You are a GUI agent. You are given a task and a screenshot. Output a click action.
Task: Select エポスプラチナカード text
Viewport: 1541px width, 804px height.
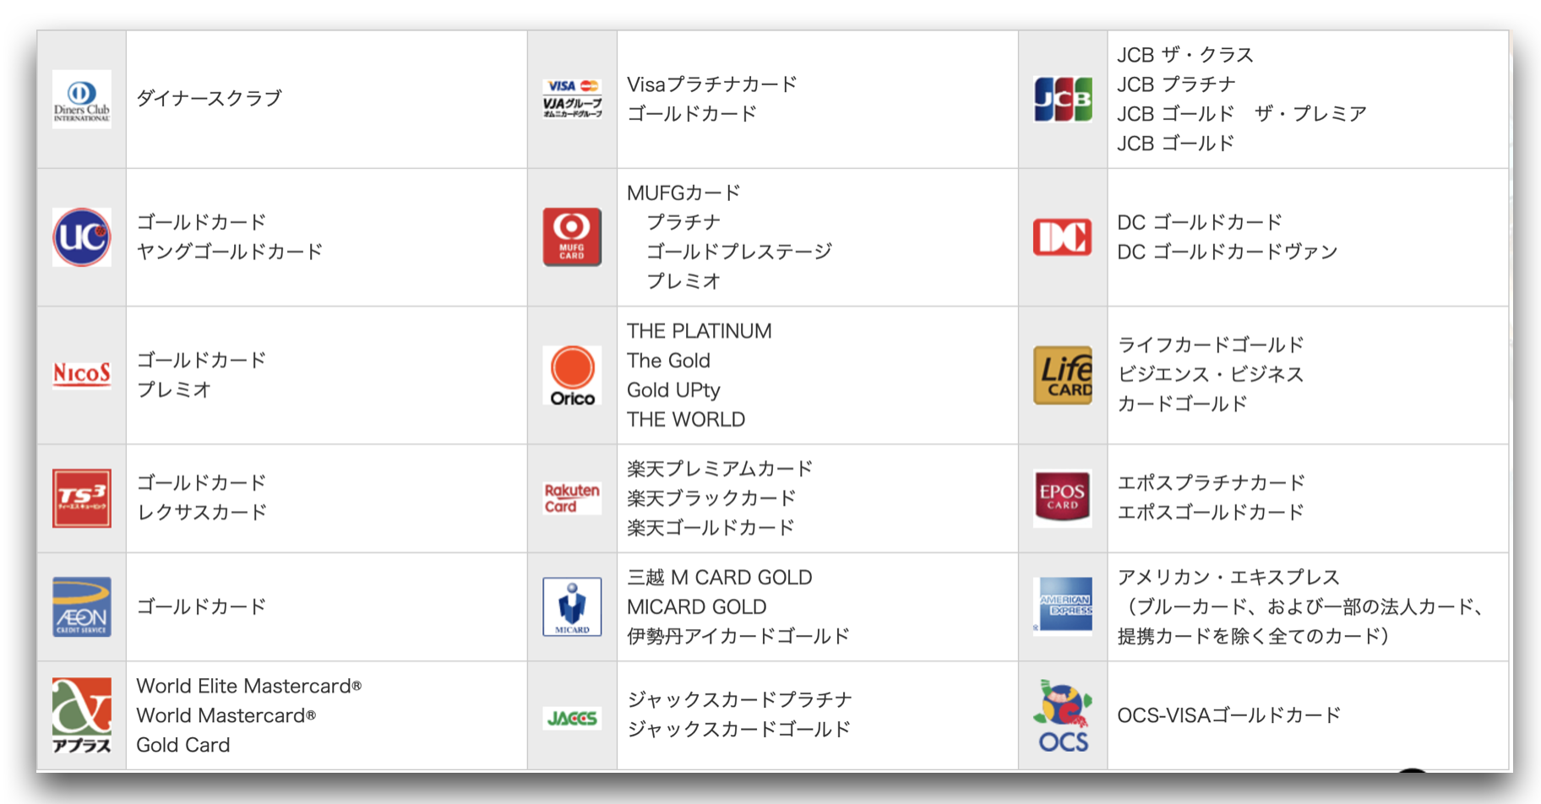(x=1212, y=483)
